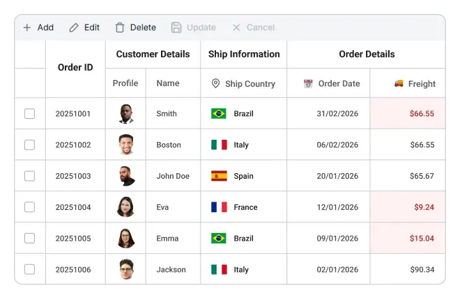Click the Ship Information group header

244,54
